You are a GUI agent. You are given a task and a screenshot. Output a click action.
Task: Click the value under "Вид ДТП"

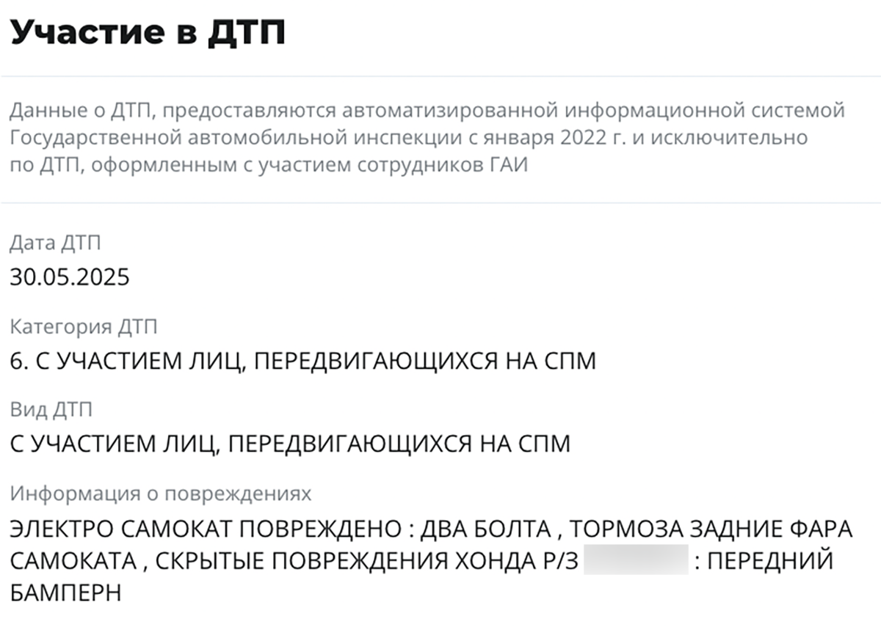290,444
